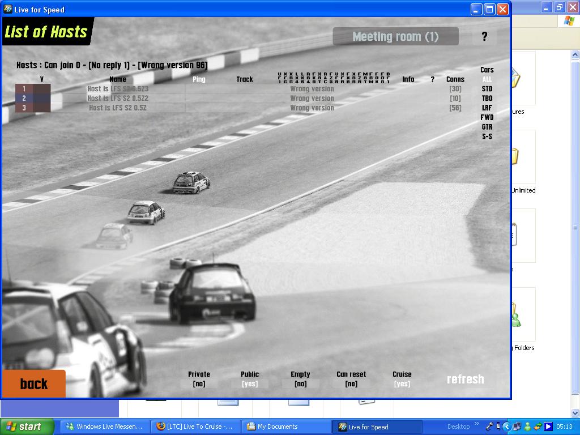
Task: Switch to My Documents taskbar item
Action: pyautogui.click(x=287, y=427)
